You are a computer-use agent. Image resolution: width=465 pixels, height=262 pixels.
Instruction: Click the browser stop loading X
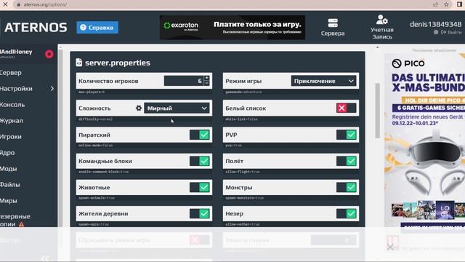(x=5, y=4)
